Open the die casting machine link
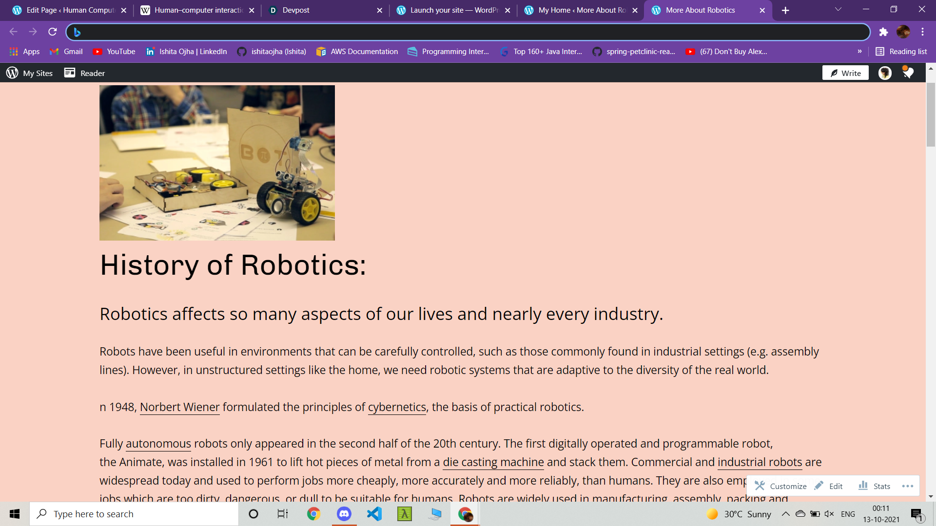Screen dimensions: 936x526 (493, 462)
